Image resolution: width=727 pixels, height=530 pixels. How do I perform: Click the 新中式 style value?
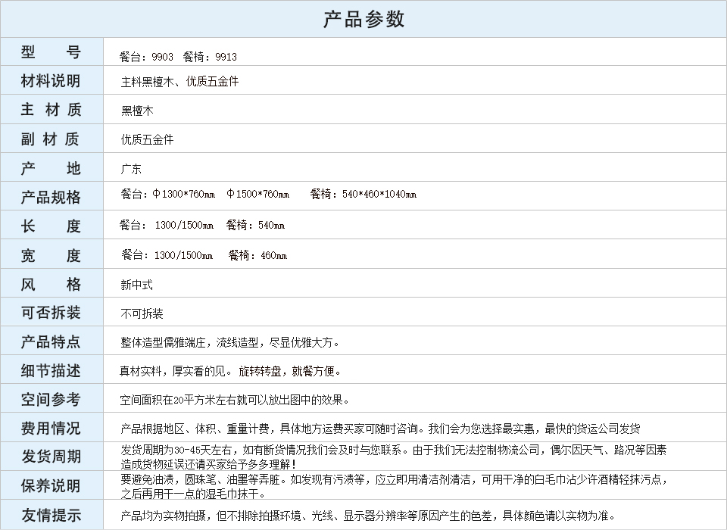tap(136, 285)
